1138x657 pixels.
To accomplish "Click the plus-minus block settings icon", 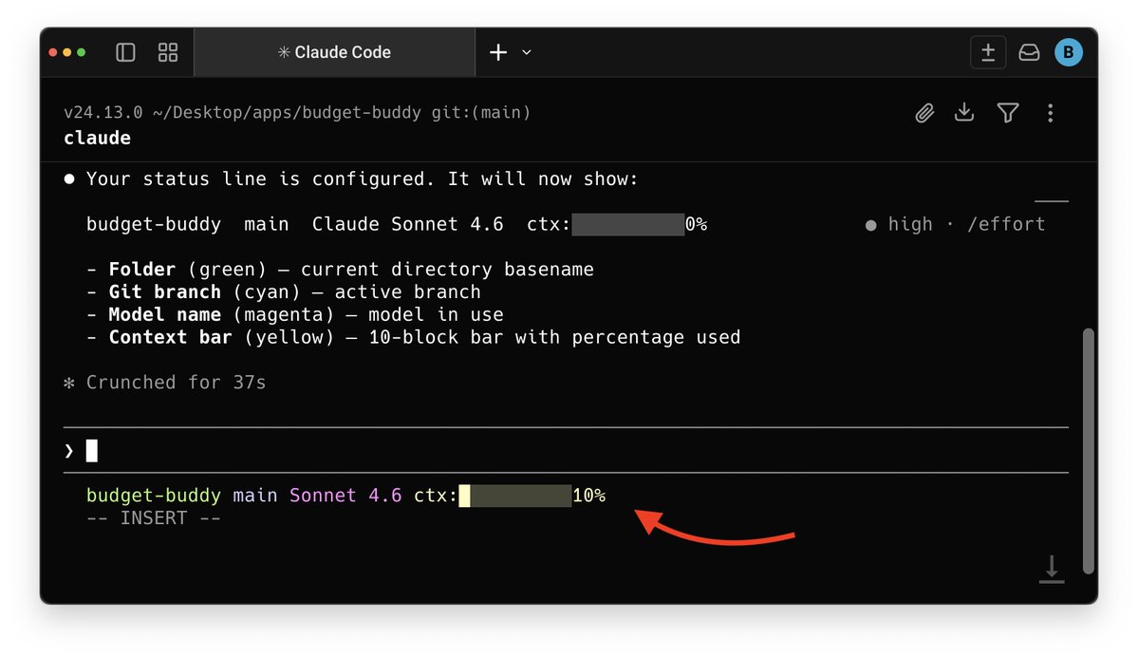I will (988, 52).
